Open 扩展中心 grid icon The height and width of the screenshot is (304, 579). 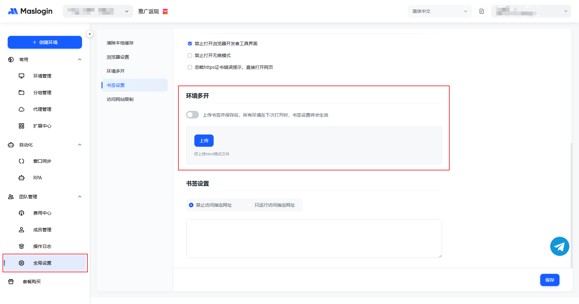tap(21, 126)
